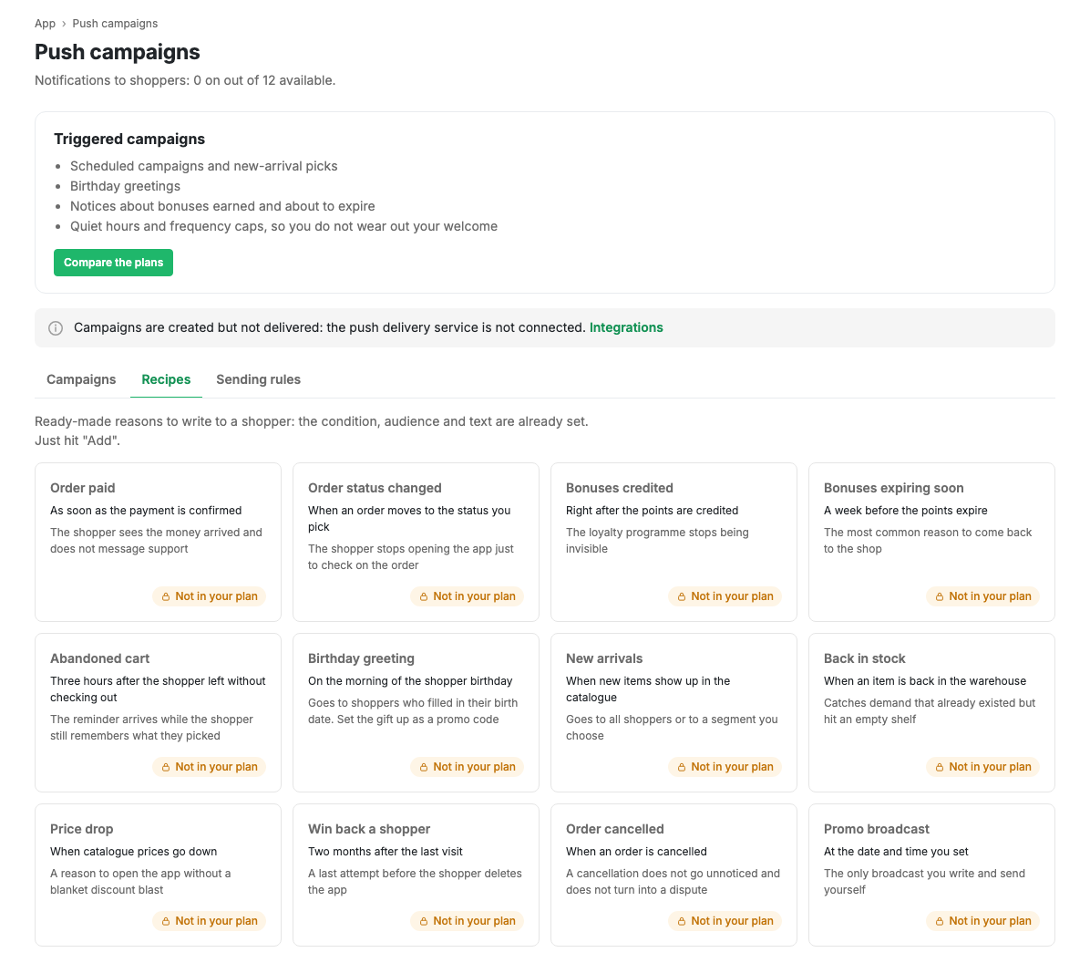Click the "Birthday greeting" card title

coord(362,659)
